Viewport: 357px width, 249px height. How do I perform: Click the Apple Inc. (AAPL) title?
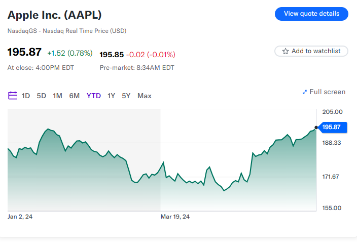pyautogui.click(x=55, y=15)
